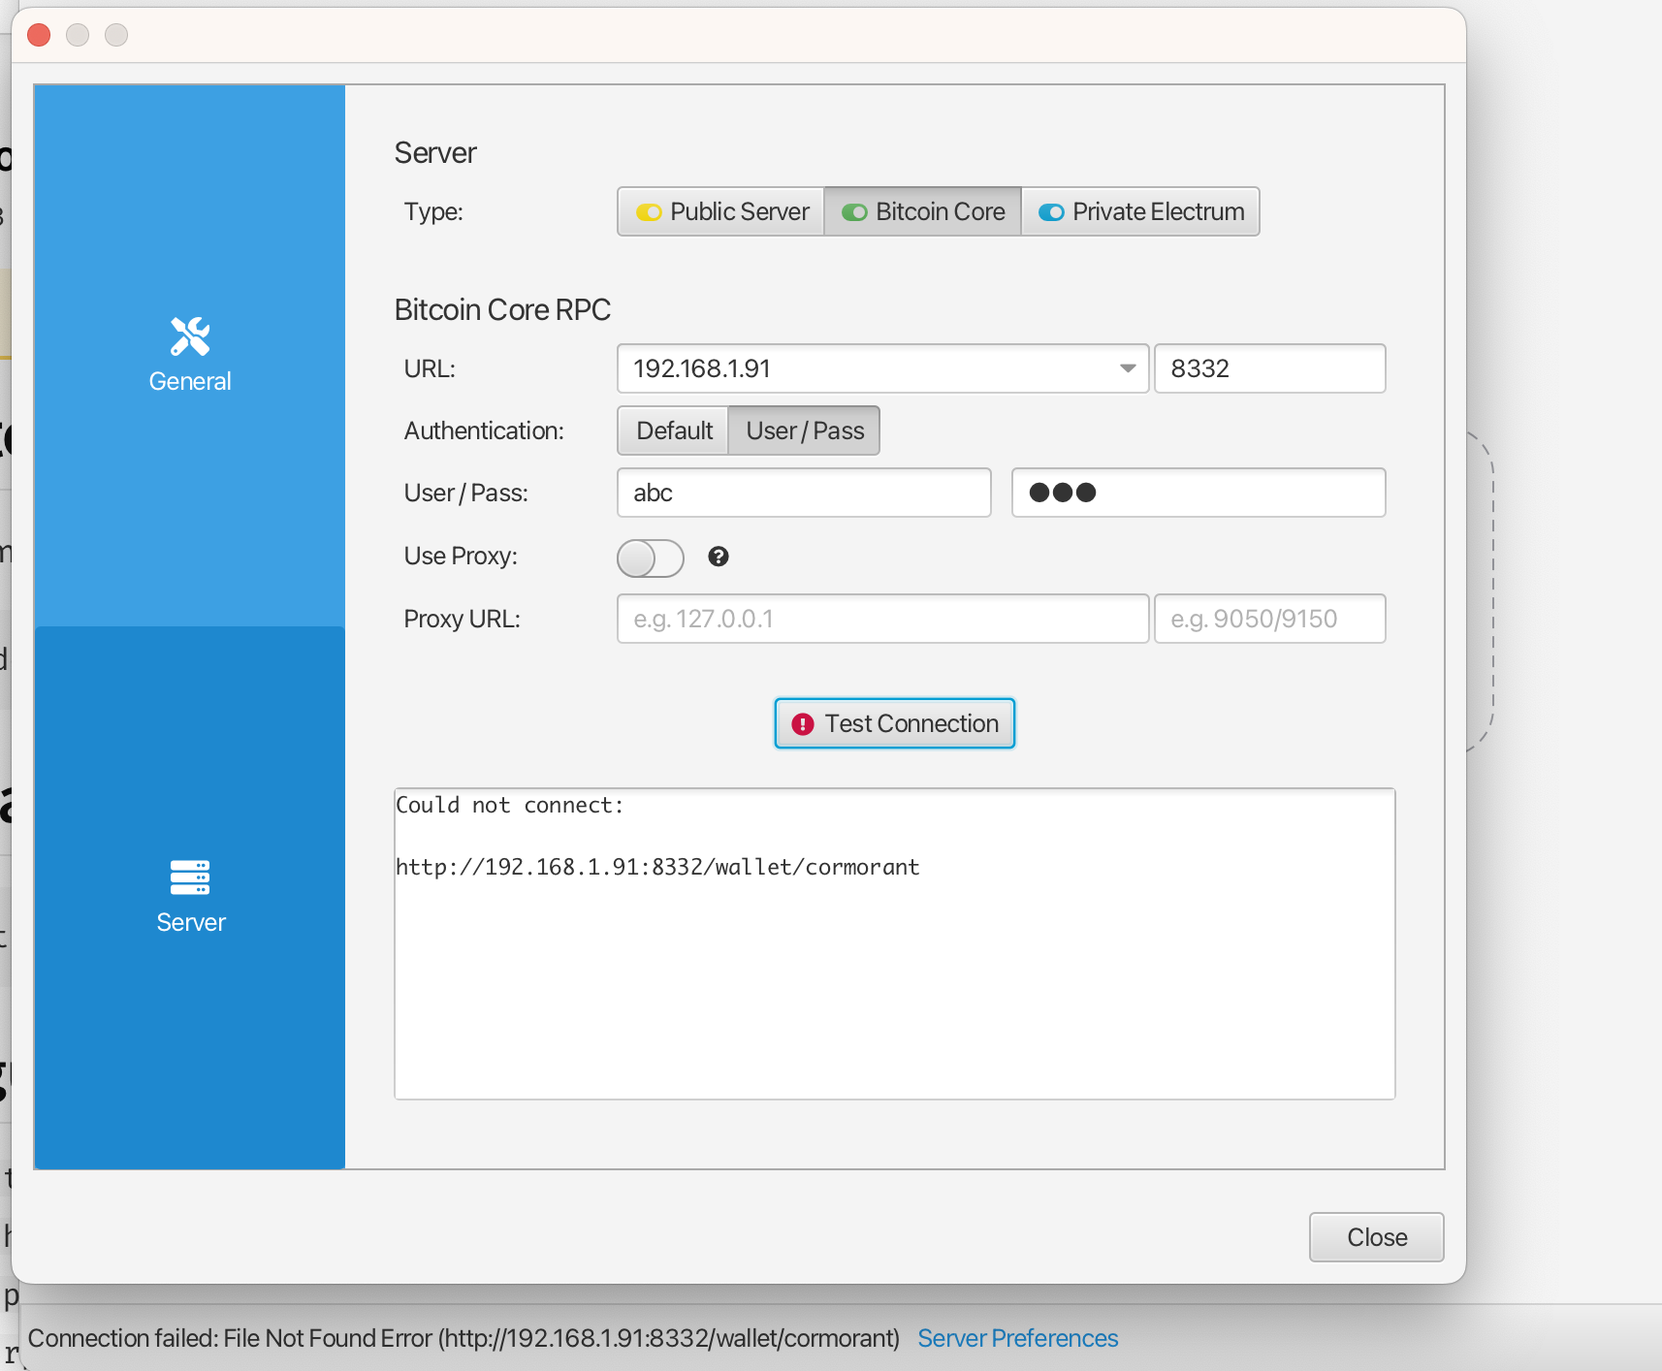Click the Proxy URL placeholder field
The image size is (1662, 1371).
tap(882, 619)
